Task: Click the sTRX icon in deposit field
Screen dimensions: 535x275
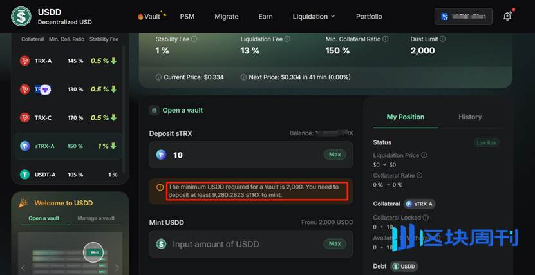Action: click(x=161, y=155)
